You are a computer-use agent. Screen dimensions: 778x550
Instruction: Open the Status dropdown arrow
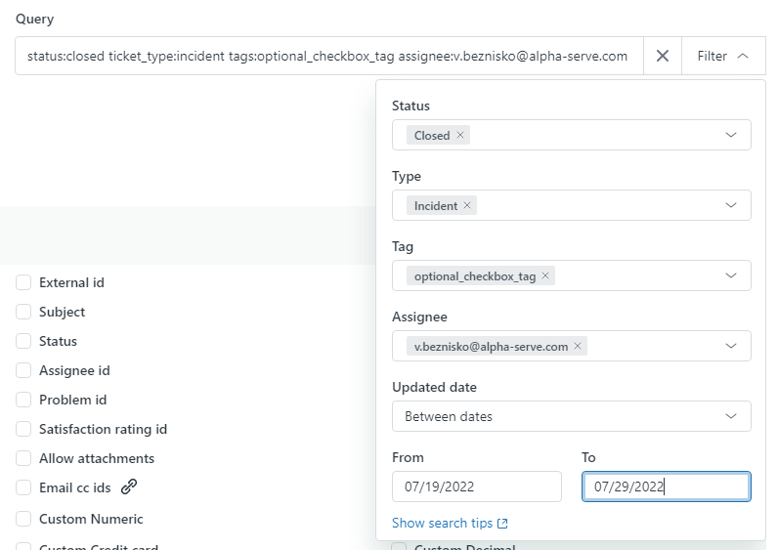(x=731, y=136)
